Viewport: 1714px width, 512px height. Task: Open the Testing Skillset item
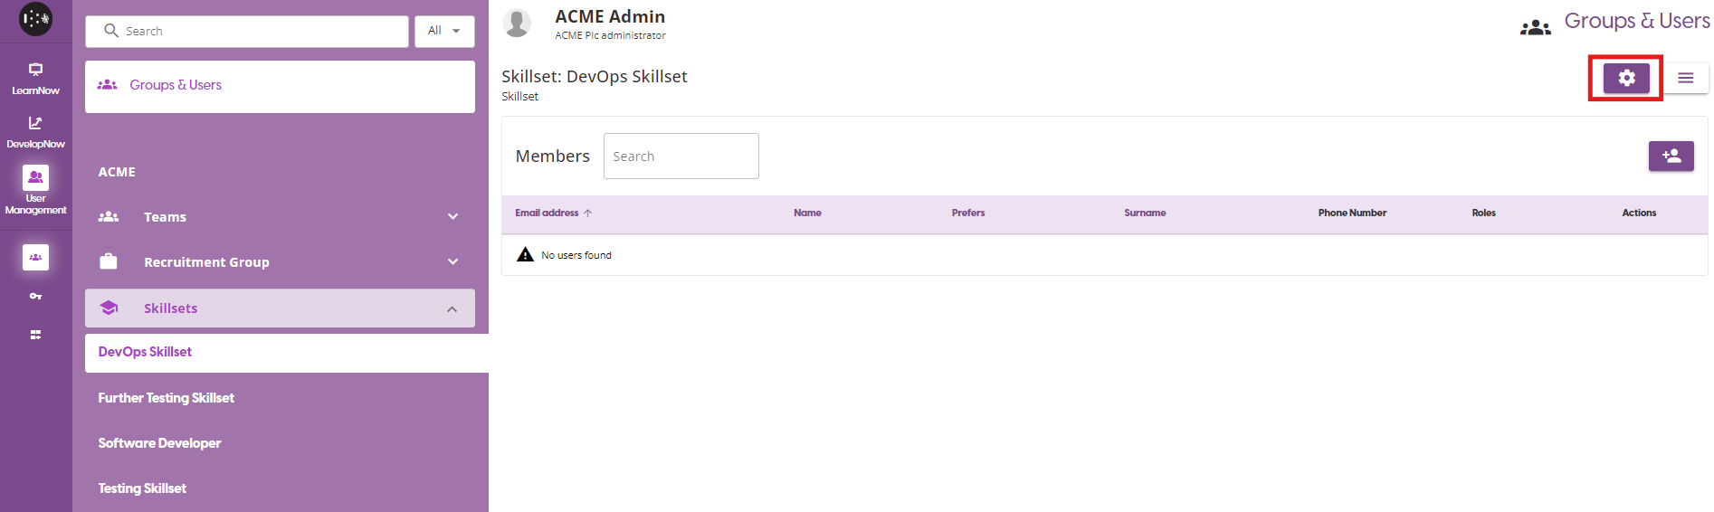click(142, 488)
